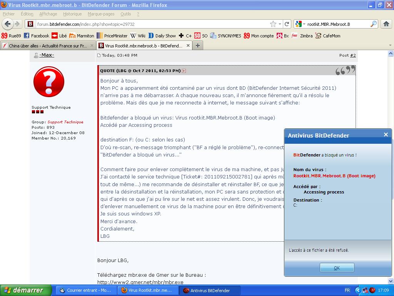Click the page scrollbar up arrow

391,53
